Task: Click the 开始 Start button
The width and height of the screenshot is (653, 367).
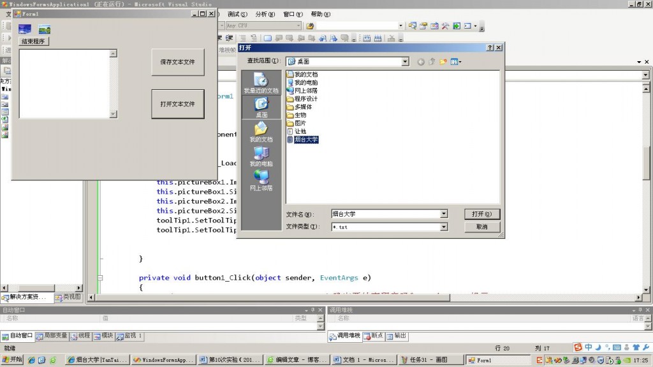Action: (x=13, y=360)
